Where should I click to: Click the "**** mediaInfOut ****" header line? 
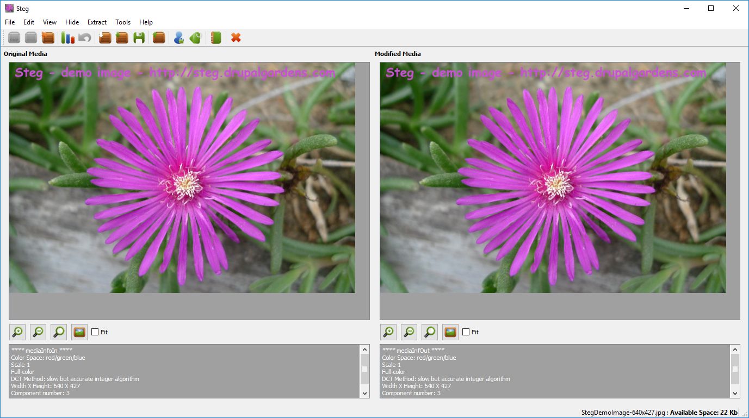pyautogui.click(x=413, y=351)
